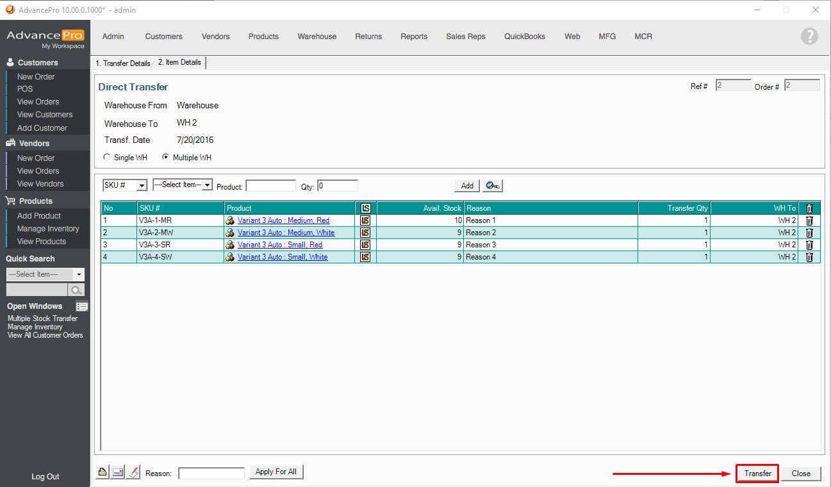Open the MFG menu

[x=607, y=37]
